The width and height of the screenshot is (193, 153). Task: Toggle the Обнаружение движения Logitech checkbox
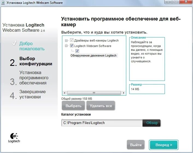pyautogui.click(x=77, y=51)
